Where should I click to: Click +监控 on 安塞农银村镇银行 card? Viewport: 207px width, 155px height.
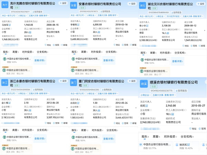pos(132,4)
